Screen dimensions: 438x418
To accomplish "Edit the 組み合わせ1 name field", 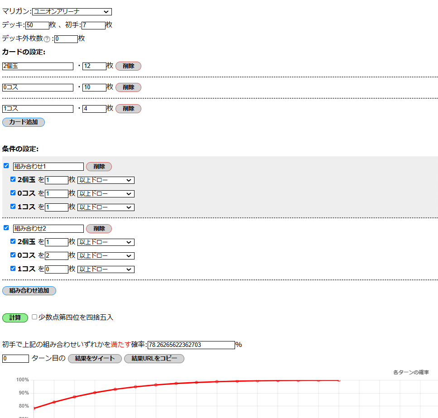I will tap(48, 167).
